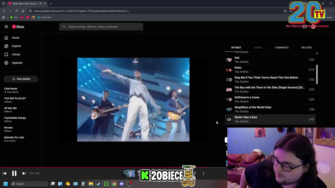
Task: Click the Shoplifters of the World Unite thumbnail
Action: (x=229, y=109)
